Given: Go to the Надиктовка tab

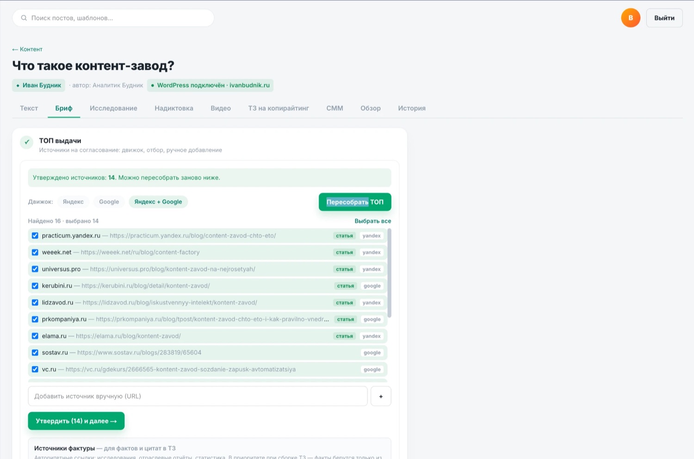Looking at the screenshot, I should pos(174,108).
